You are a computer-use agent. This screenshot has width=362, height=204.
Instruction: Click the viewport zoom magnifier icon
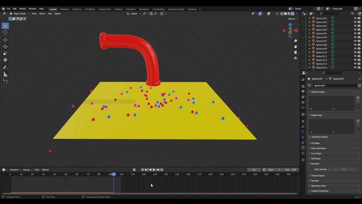(x=296, y=41)
